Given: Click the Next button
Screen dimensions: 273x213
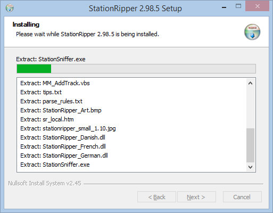Looking at the screenshot, I should pos(196,197).
